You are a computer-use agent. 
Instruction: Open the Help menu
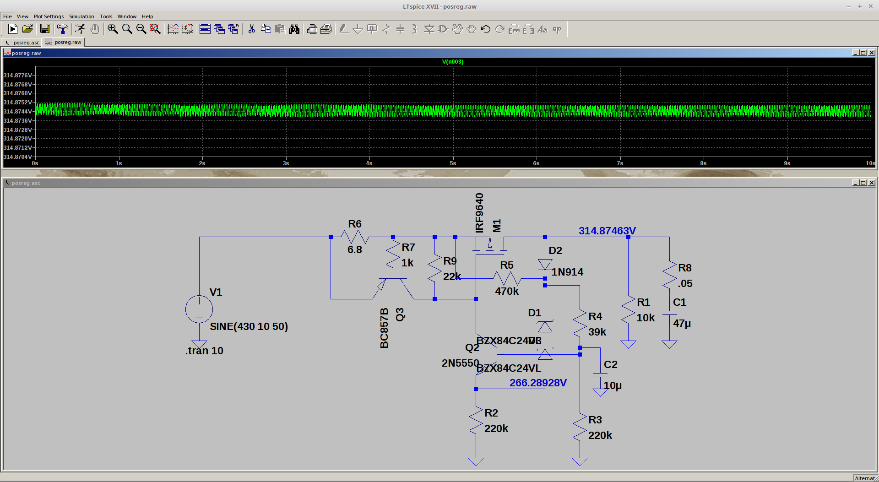pyautogui.click(x=147, y=16)
